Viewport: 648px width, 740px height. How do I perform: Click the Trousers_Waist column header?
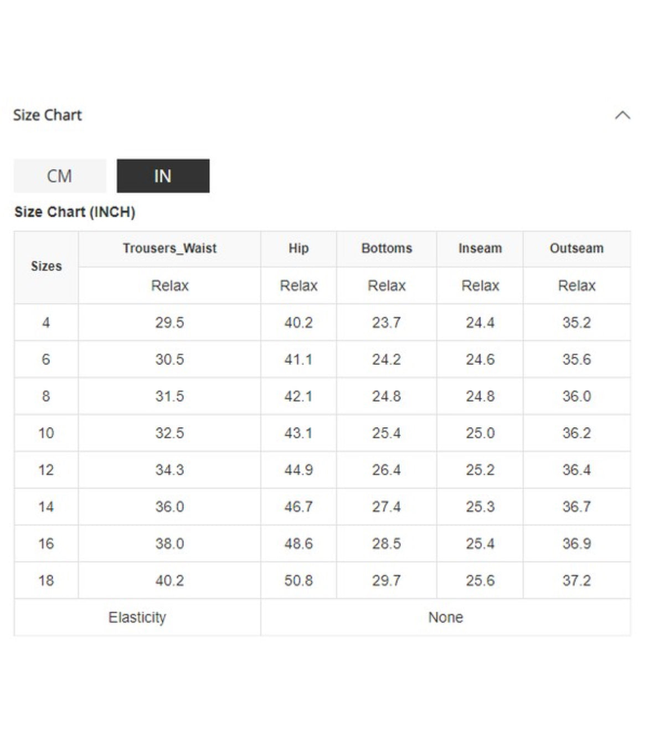[169, 248]
